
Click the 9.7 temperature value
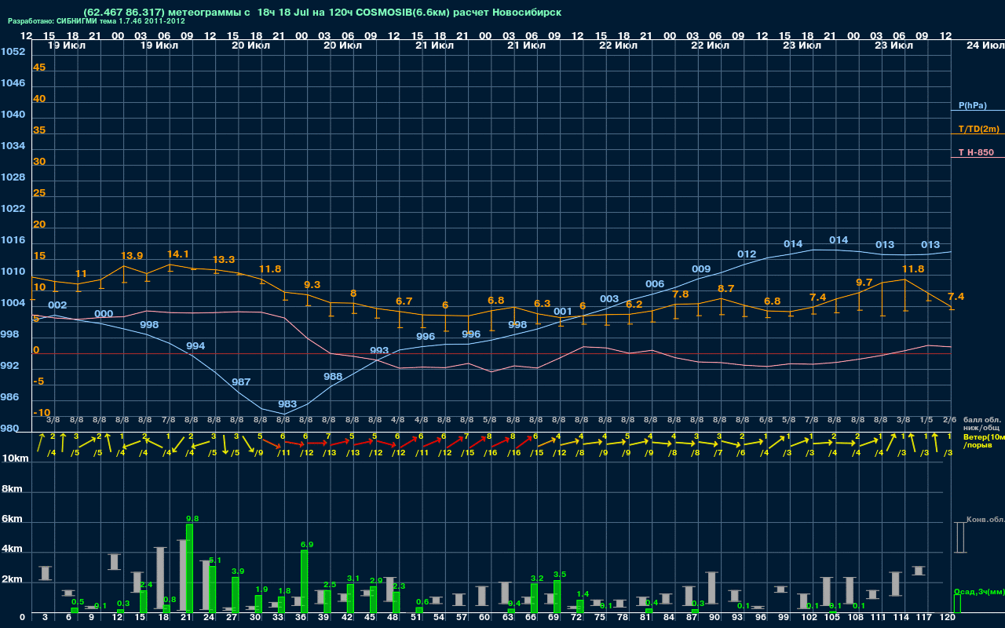(x=864, y=282)
